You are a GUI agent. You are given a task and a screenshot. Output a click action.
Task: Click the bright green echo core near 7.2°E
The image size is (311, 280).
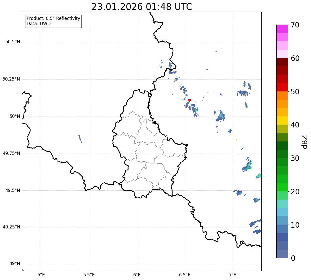[249, 168]
